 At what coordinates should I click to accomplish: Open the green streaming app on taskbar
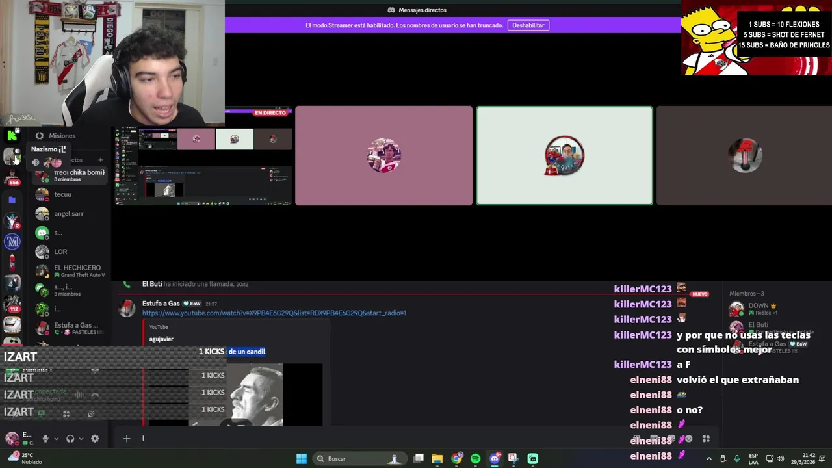click(533, 459)
